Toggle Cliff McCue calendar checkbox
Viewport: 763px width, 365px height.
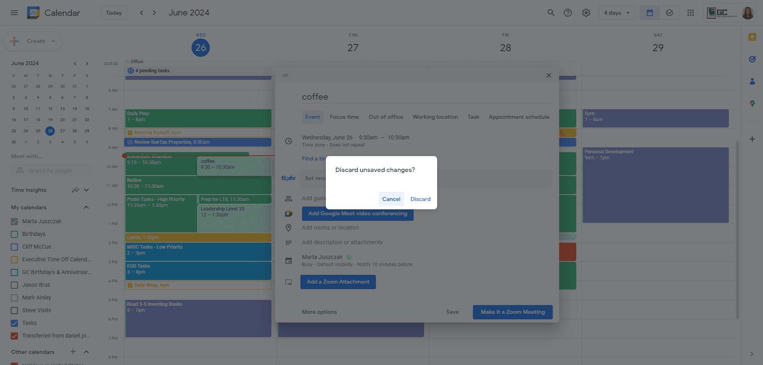click(x=14, y=247)
